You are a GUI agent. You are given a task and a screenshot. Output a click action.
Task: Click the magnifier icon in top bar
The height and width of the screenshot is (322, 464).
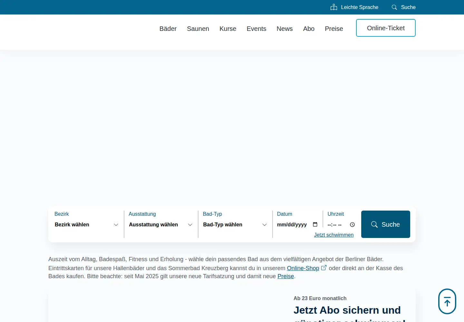pos(394,7)
